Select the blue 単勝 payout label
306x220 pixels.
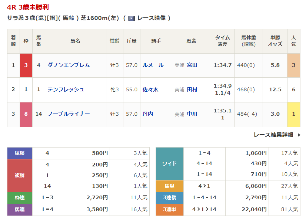pos(20,153)
